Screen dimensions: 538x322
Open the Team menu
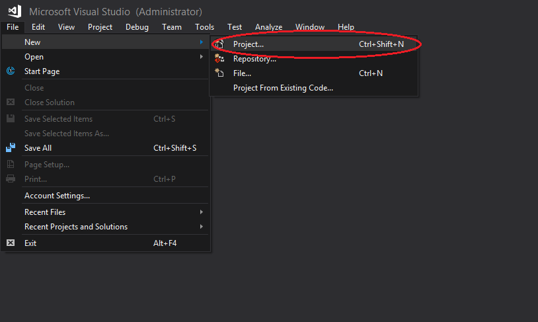(172, 26)
